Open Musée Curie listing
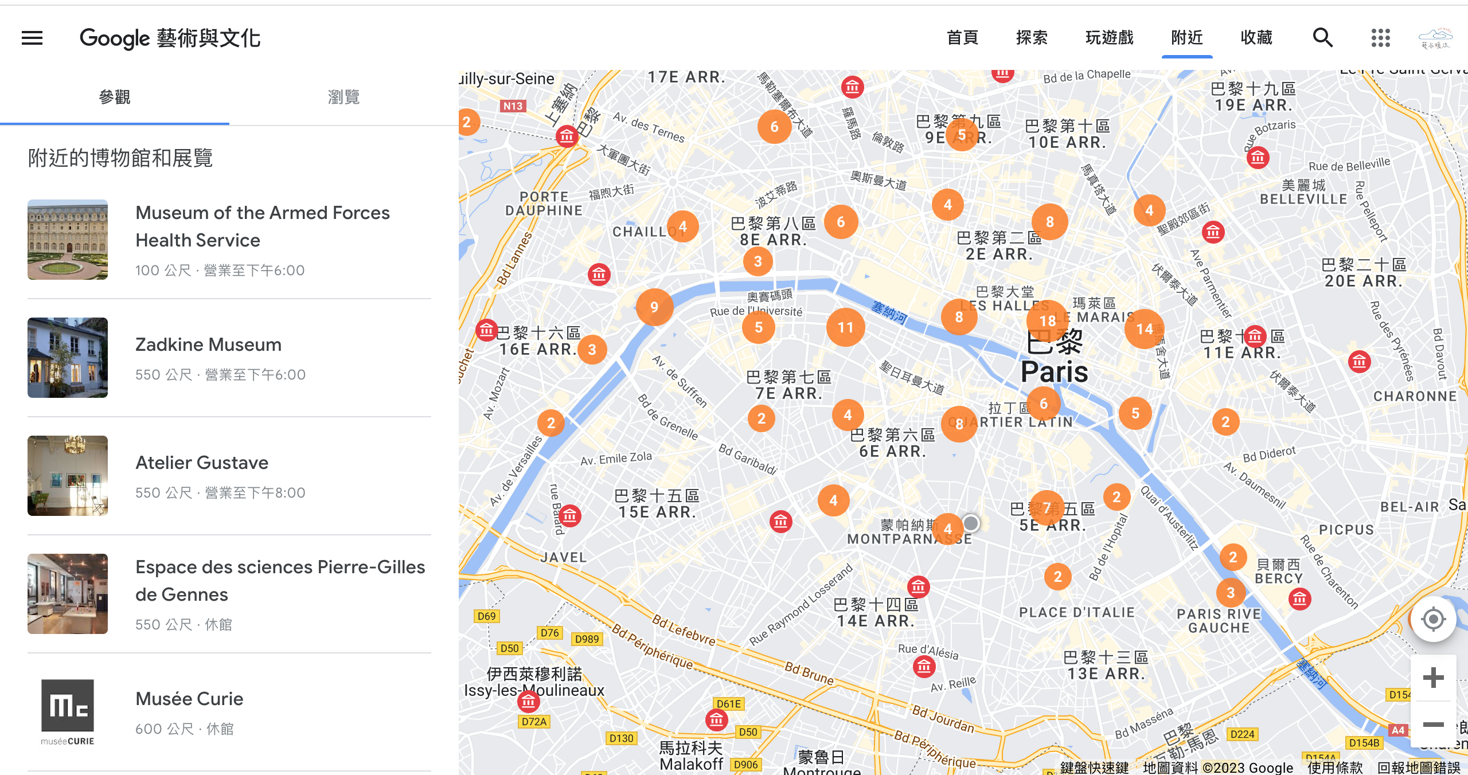This screenshot has width=1468, height=775. click(229, 712)
